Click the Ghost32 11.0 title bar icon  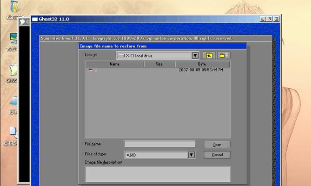[x=35, y=19]
